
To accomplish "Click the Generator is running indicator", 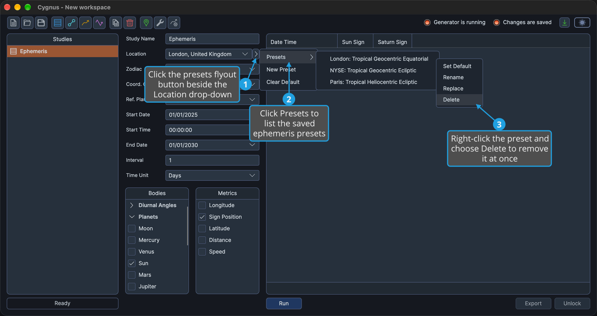I will 455,22.
